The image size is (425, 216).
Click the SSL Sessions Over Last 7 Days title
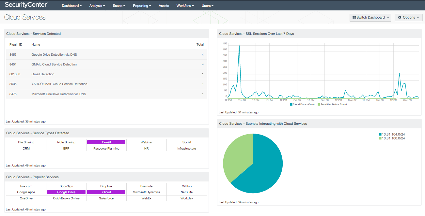click(257, 34)
